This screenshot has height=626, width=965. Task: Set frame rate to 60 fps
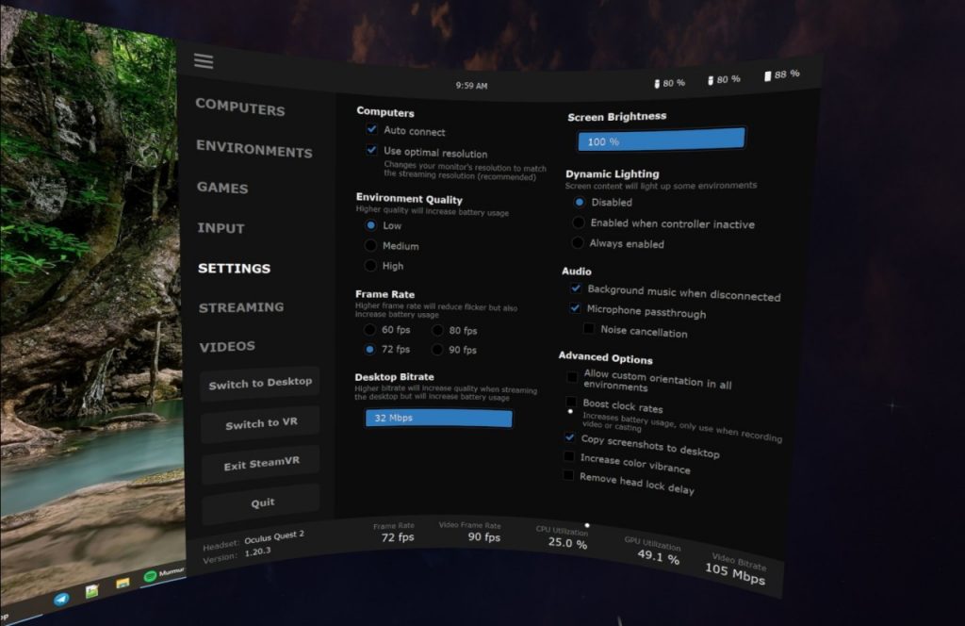369,329
